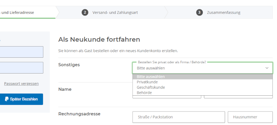Image resolution: width=277 pixels, height=125 pixels.
Task: Click the Passwort vergessen link
Action: (x=21, y=84)
